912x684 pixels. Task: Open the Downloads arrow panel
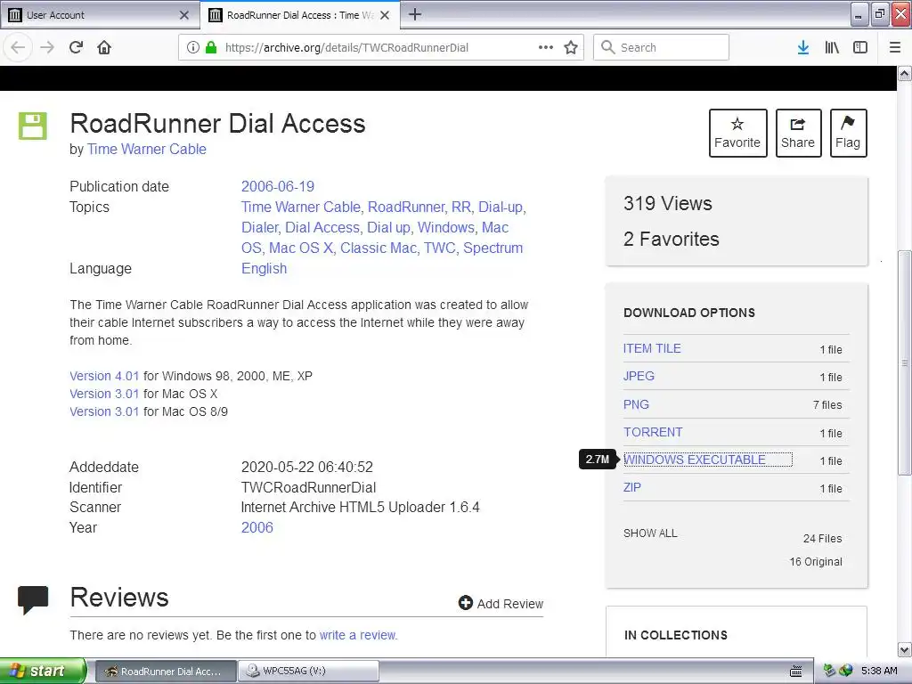(x=803, y=47)
